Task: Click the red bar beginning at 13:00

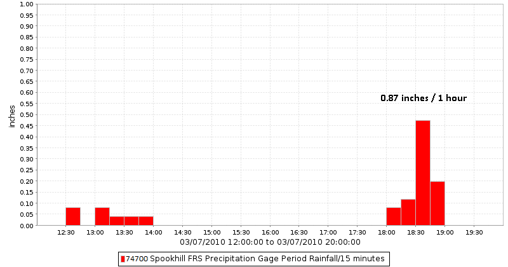Action: pyautogui.click(x=102, y=216)
